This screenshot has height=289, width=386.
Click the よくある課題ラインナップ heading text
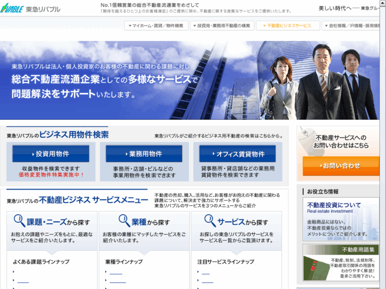pyautogui.click(x=41, y=262)
